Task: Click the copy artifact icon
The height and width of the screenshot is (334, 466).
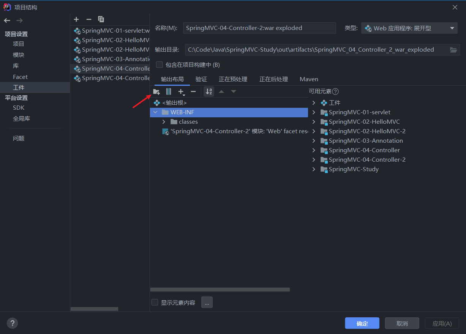Action: (x=101, y=19)
